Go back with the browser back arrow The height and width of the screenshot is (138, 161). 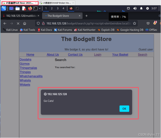click(x=5, y=23)
